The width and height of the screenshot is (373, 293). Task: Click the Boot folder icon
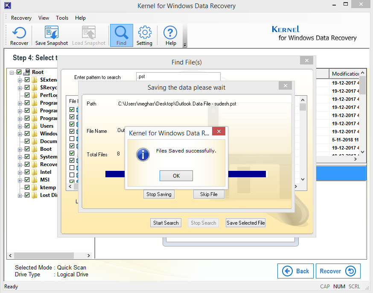[x=35, y=149]
